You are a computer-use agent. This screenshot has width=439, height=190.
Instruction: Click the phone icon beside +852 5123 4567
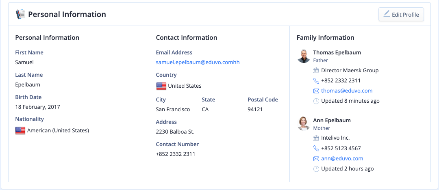click(x=316, y=149)
